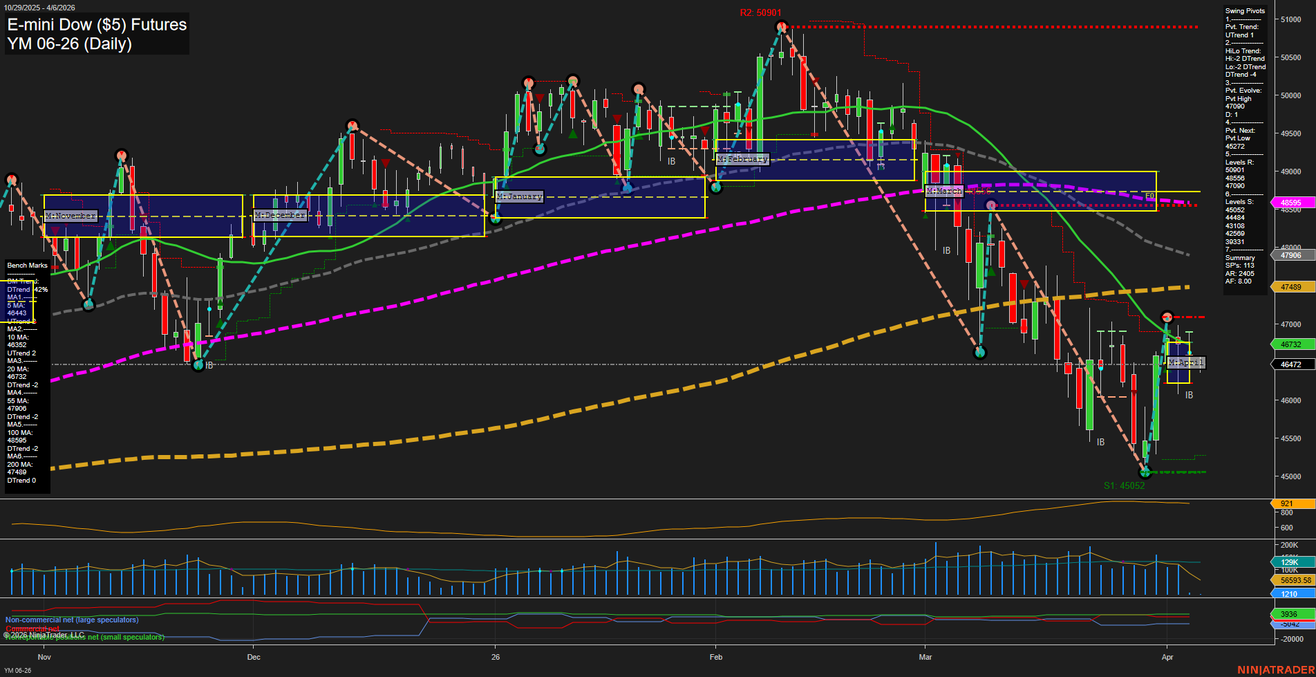Screen dimensions: 1316x677
Task: Click the R2: 50901 resistance label
Action: 760,12
